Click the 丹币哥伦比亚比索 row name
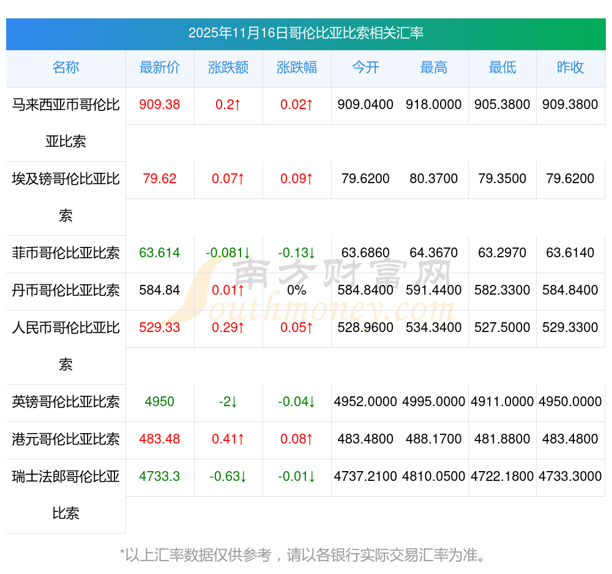Image resolution: width=612 pixels, height=574 pixels. [65, 290]
